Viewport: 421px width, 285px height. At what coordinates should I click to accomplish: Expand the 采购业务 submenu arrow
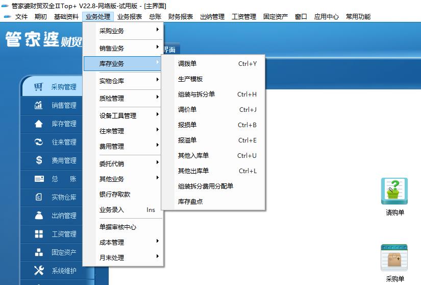pyautogui.click(x=158, y=30)
